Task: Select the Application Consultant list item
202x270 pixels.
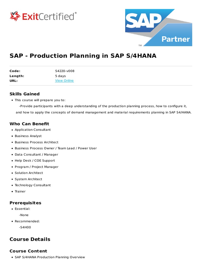Action: 33,130
